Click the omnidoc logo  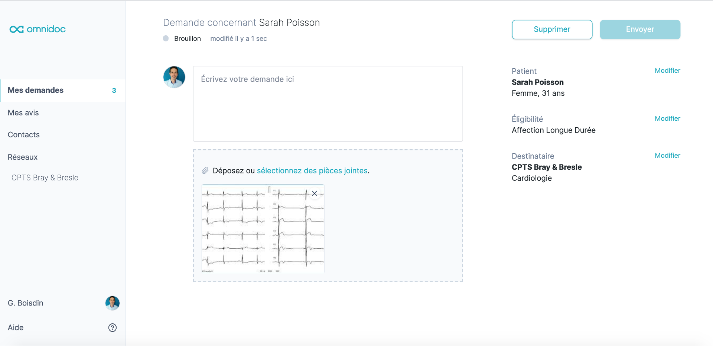pyautogui.click(x=38, y=29)
